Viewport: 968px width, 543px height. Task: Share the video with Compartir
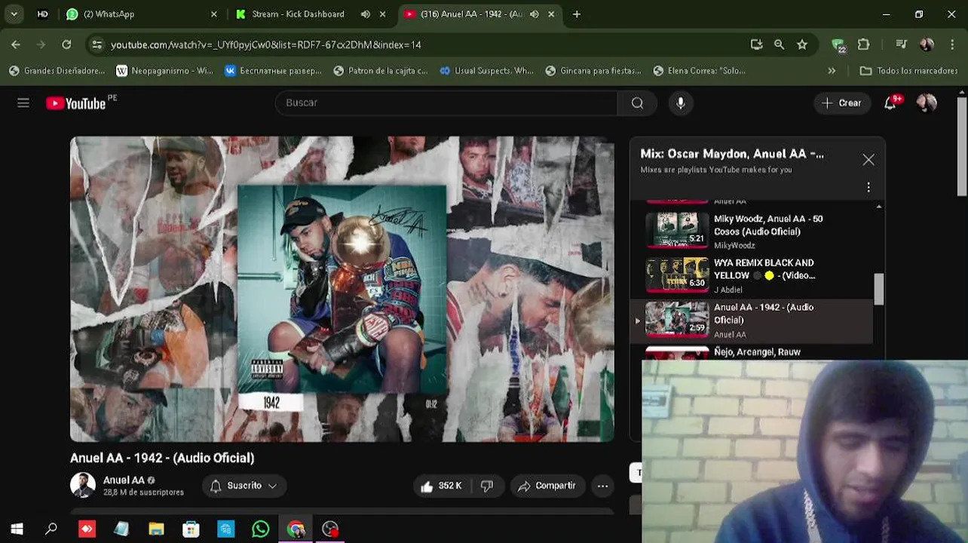click(547, 486)
